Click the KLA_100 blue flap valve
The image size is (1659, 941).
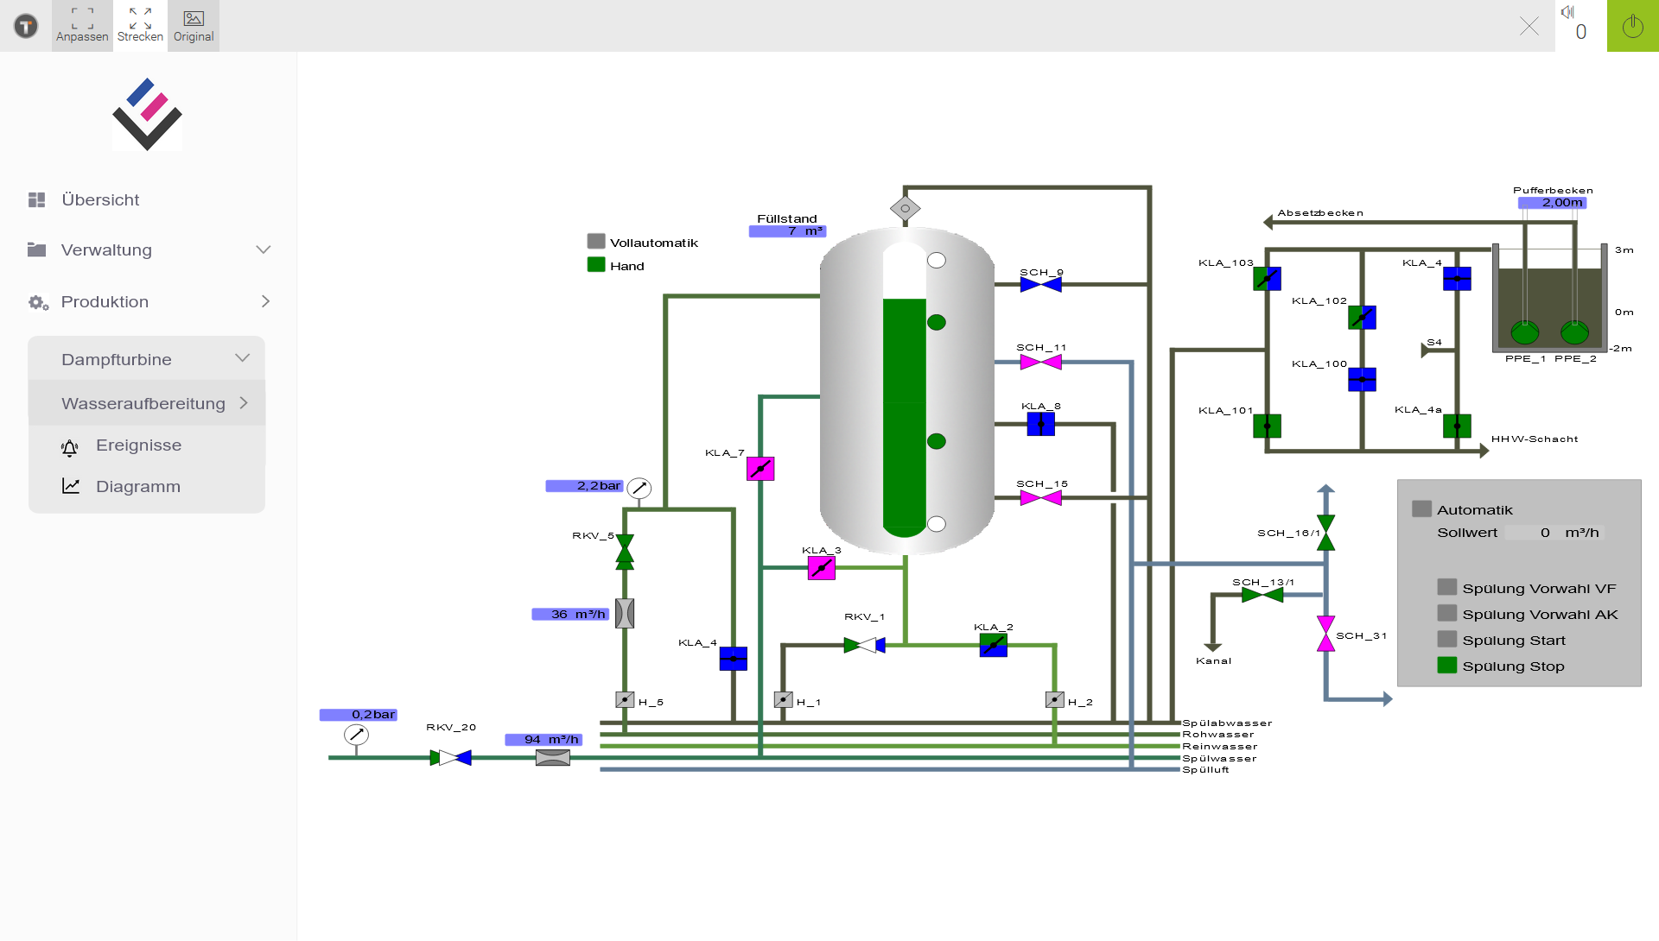1362,380
